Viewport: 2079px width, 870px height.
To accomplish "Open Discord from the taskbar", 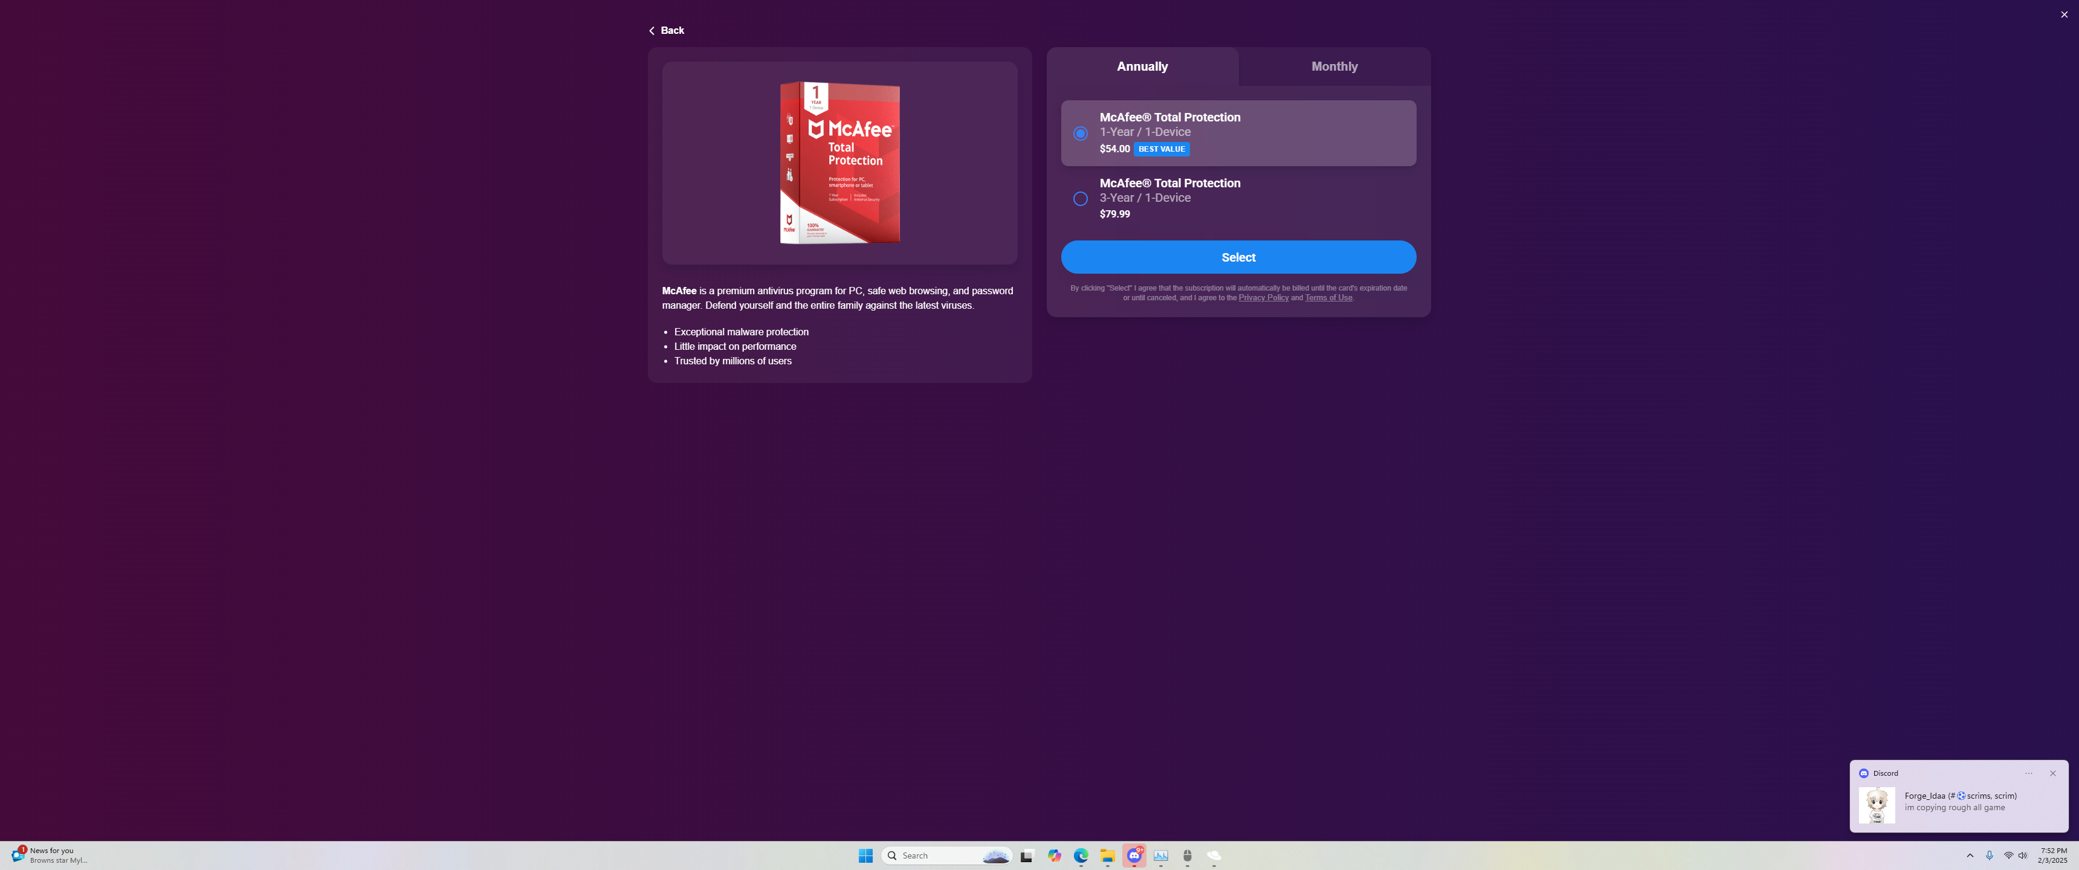I will coord(1134,855).
